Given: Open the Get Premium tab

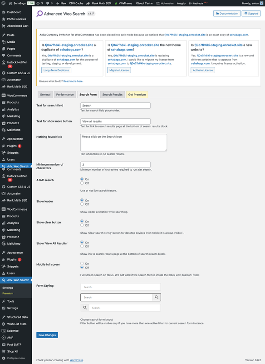Looking at the screenshot, I should click(x=137, y=95).
